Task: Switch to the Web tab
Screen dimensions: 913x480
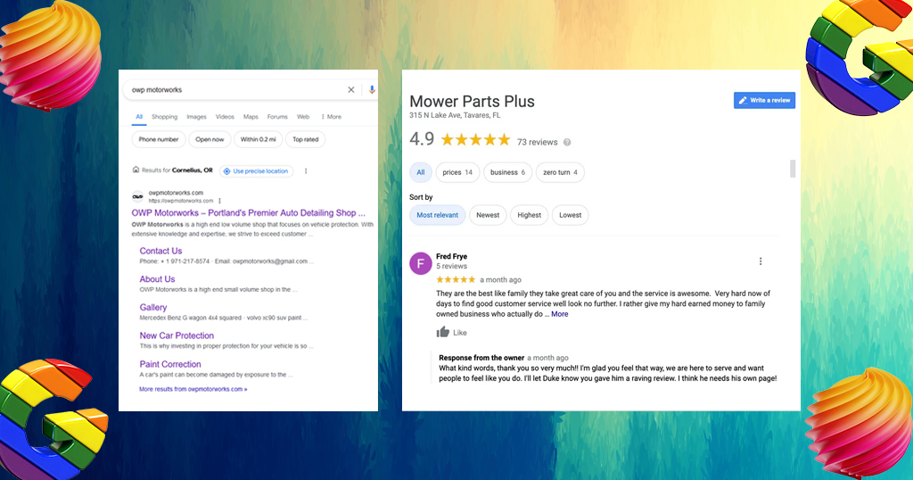Action: tap(303, 117)
